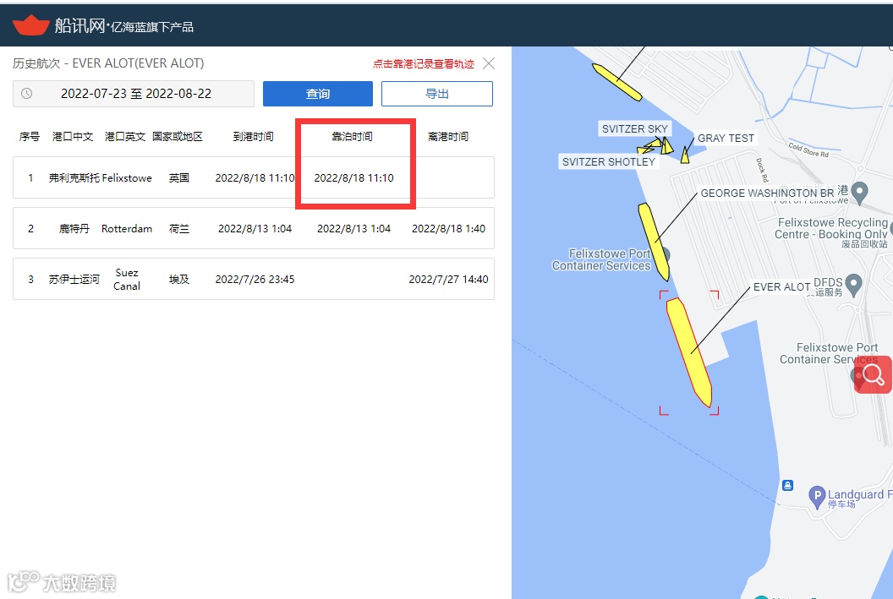Click the SVITZER SHOTLEY map label
The width and height of the screenshot is (893, 599).
pyautogui.click(x=609, y=161)
